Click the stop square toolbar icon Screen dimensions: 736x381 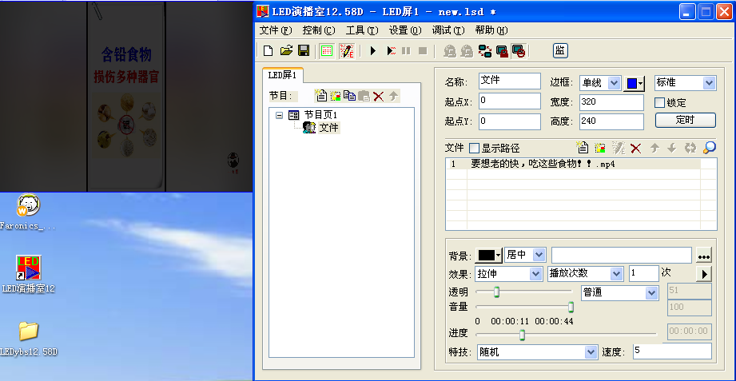point(423,50)
